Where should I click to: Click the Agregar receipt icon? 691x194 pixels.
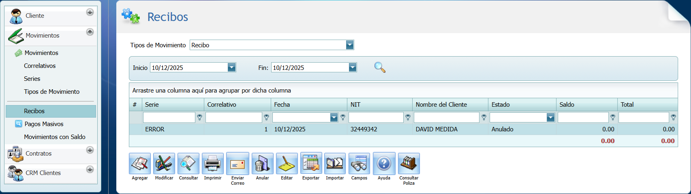point(140,164)
